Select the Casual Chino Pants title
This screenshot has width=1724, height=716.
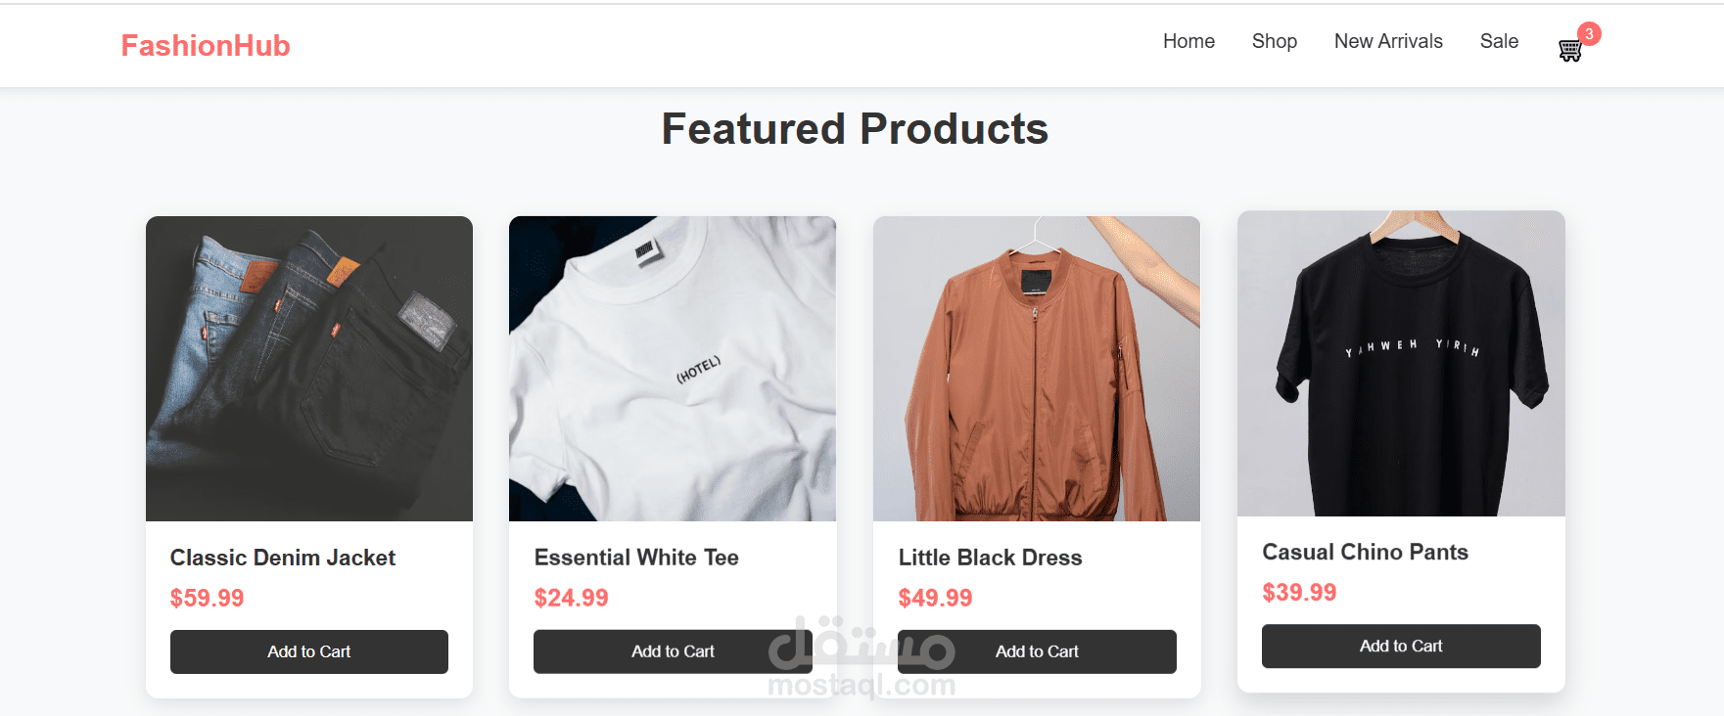click(x=1365, y=552)
